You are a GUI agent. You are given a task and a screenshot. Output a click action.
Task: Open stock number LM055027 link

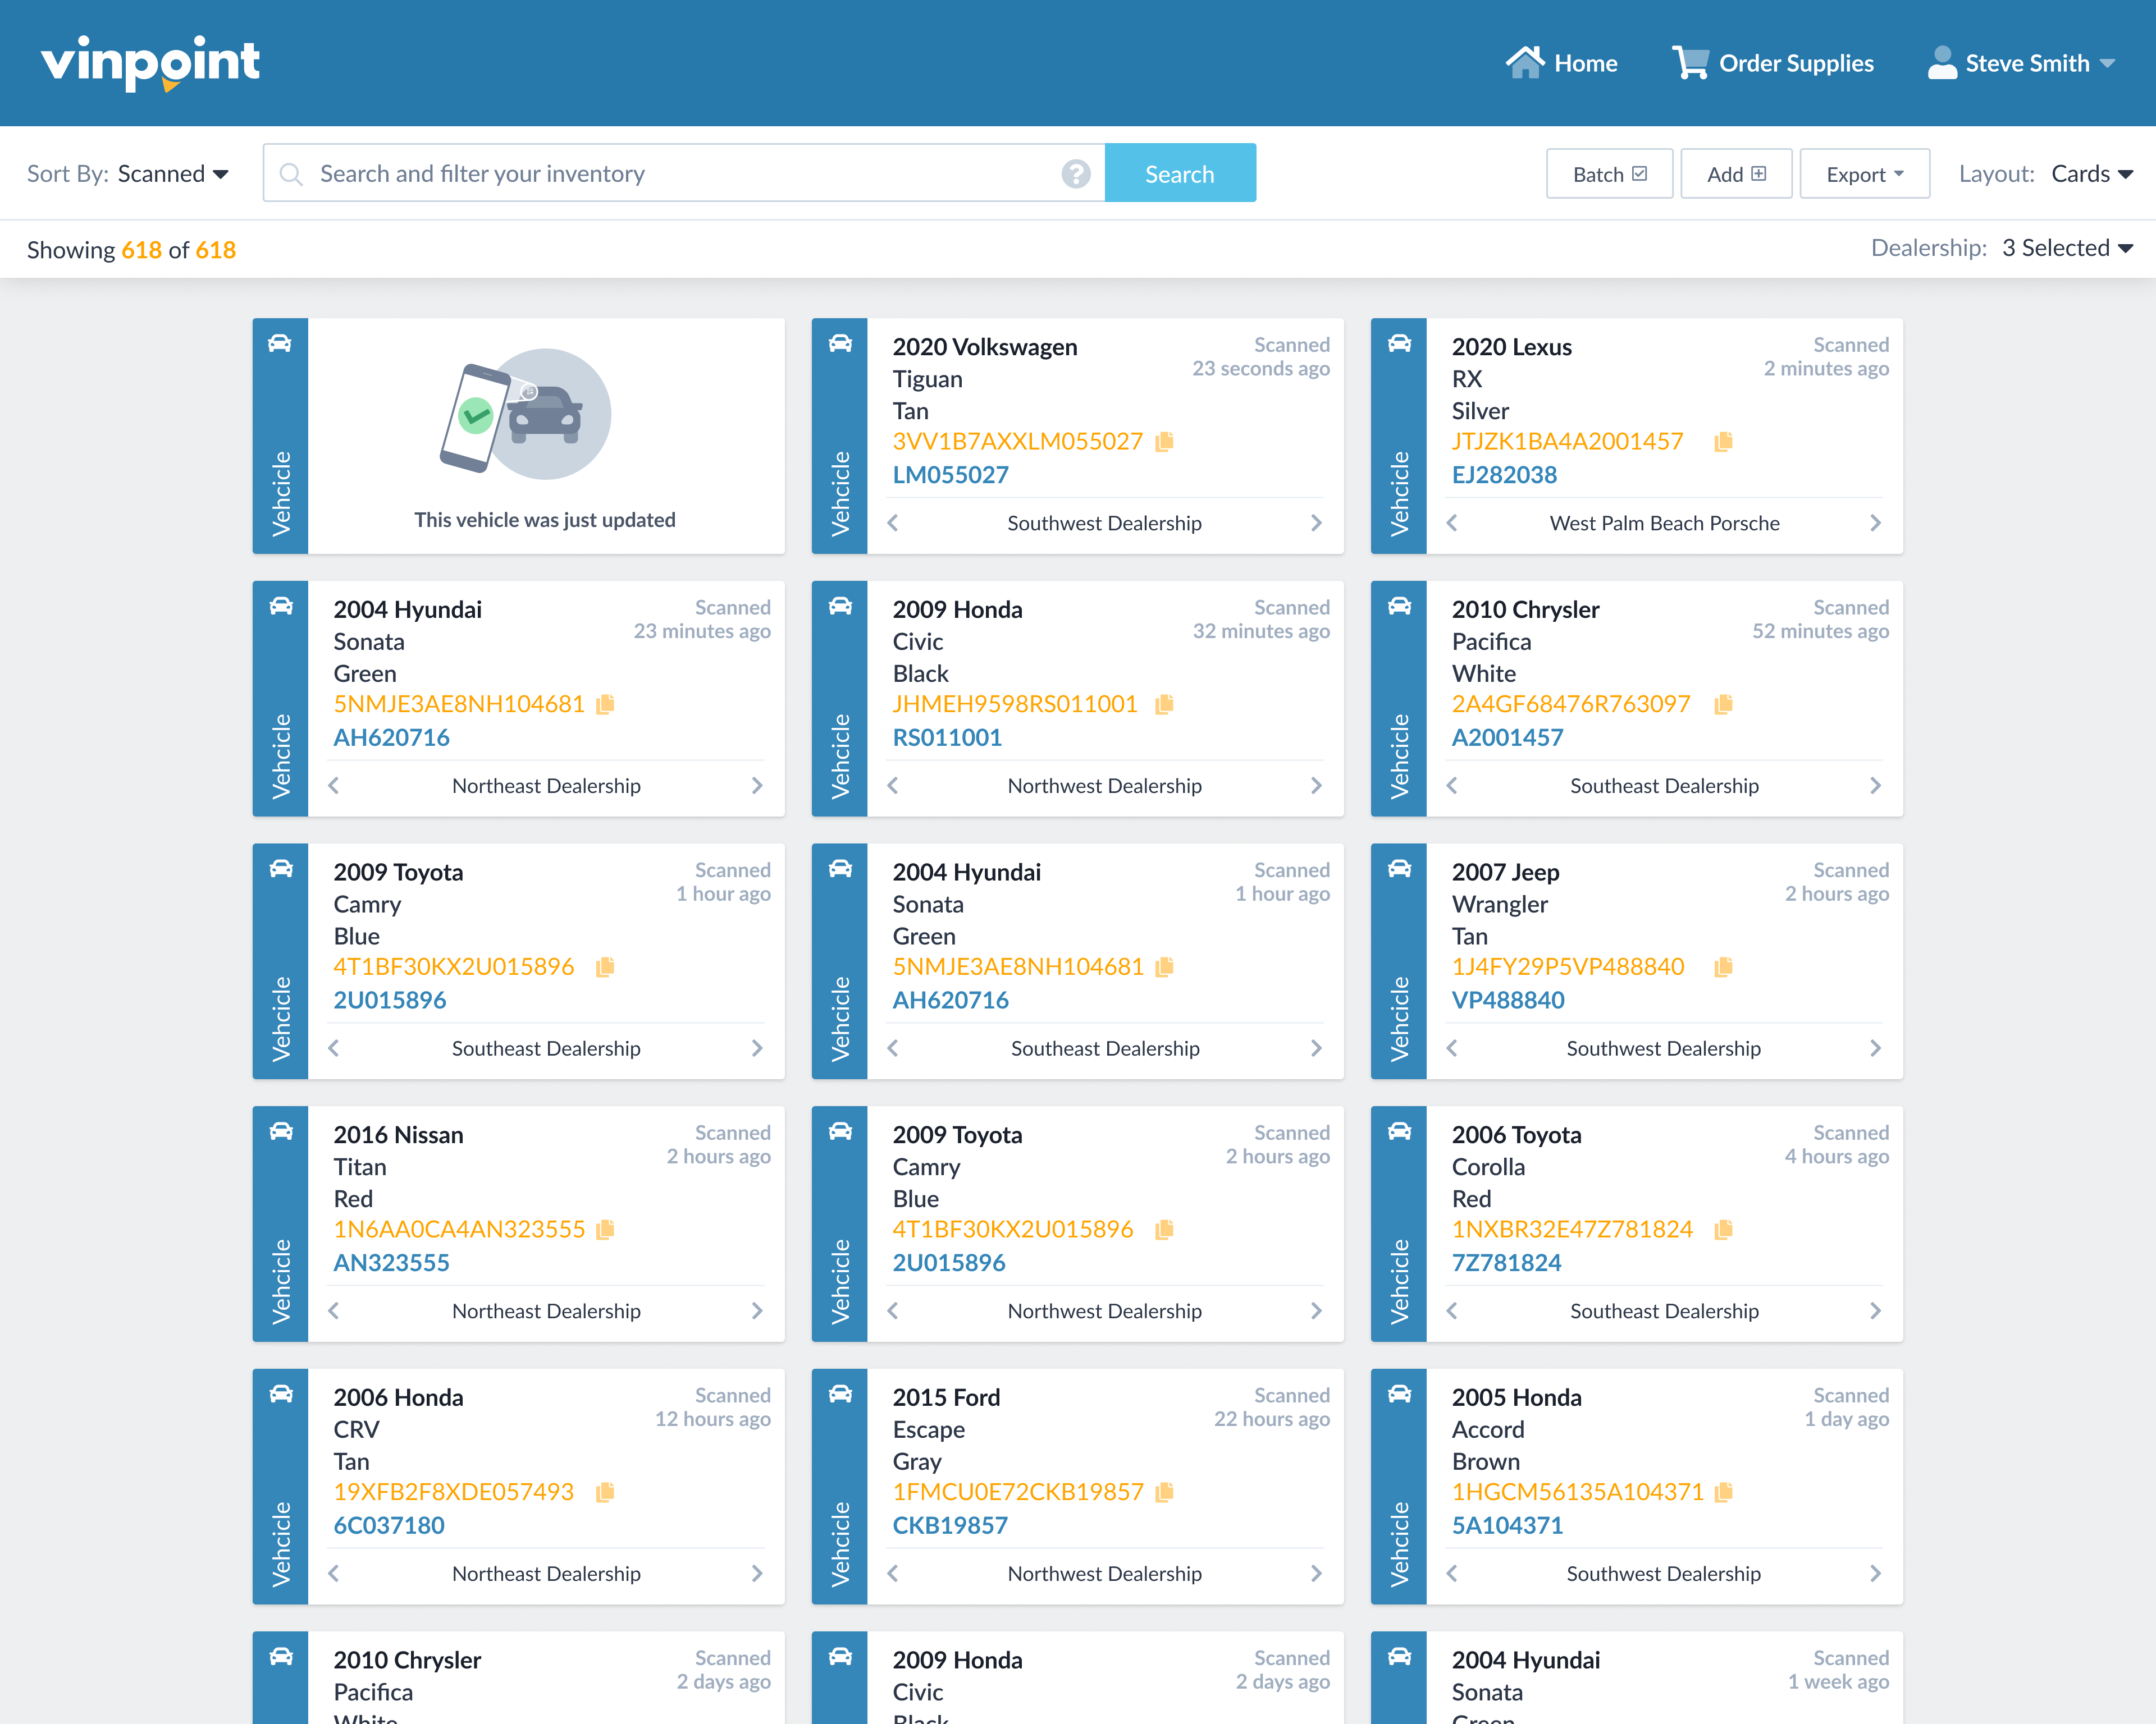[950, 475]
